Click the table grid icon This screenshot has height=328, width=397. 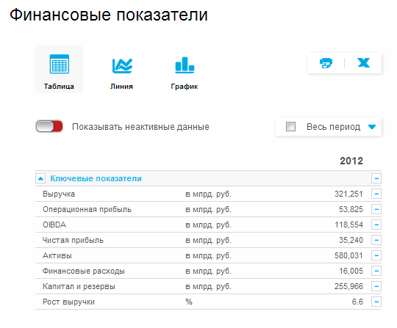[x=60, y=64]
